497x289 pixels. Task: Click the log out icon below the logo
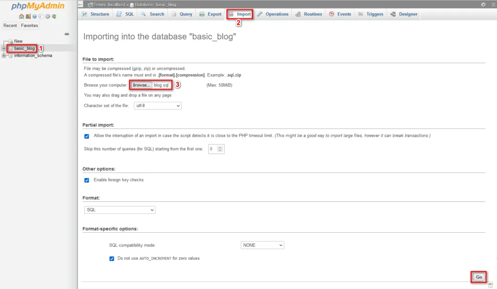point(28,16)
